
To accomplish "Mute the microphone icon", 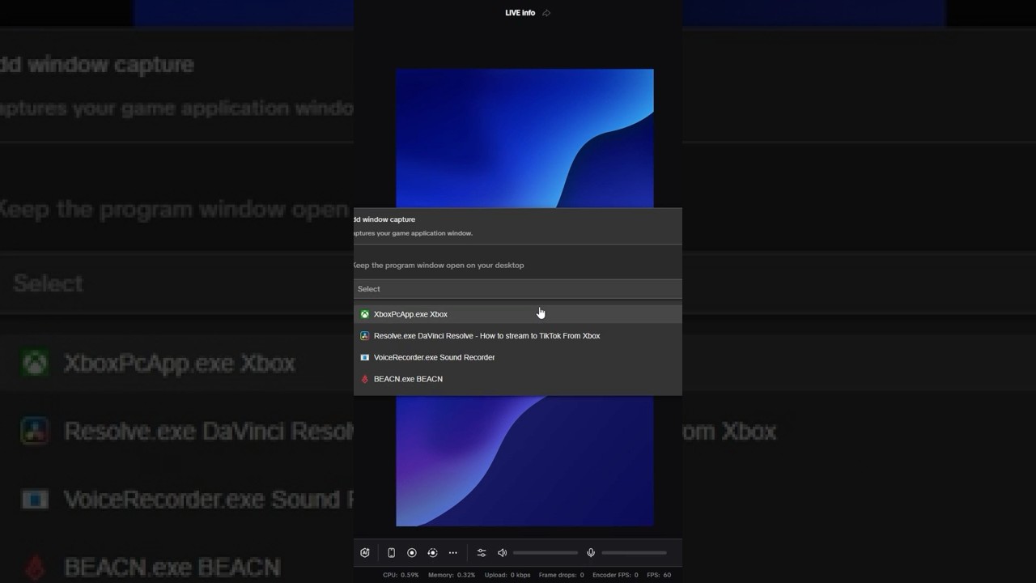I will 591,553.
